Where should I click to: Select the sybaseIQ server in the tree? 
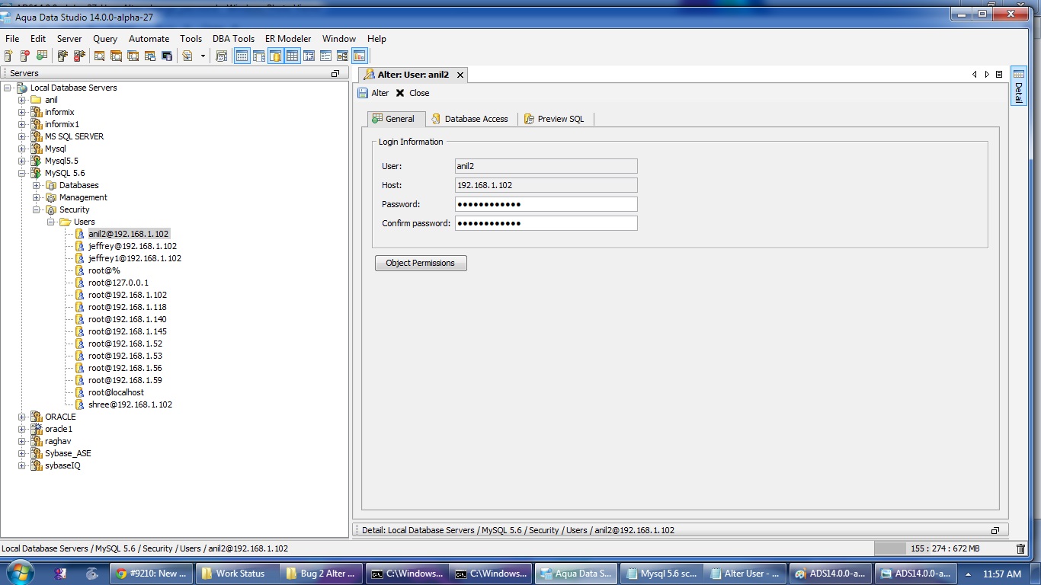point(62,465)
